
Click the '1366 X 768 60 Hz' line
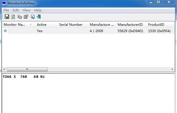tap(24, 77)
